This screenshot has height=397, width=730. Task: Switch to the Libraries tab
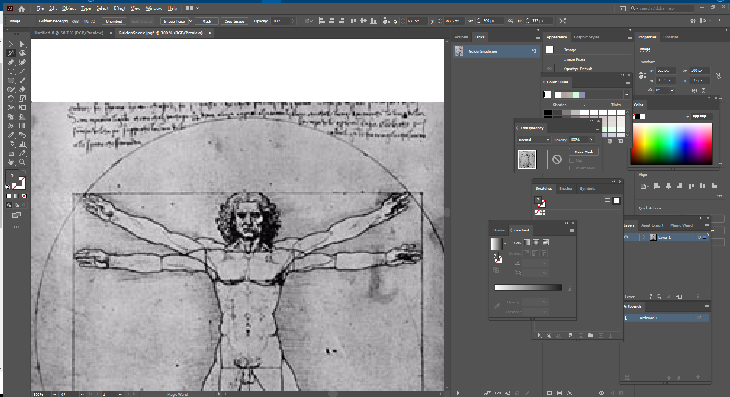point(671,37)
